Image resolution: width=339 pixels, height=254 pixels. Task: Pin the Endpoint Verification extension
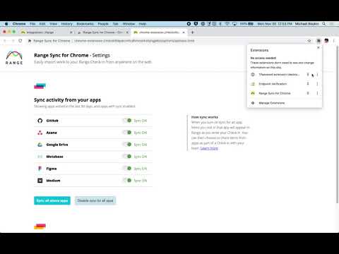click(x=308, y=84)
